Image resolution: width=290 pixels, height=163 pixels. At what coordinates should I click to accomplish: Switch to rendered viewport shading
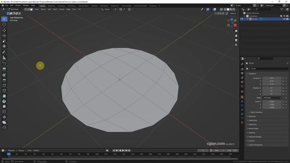(x=234, y=9)
